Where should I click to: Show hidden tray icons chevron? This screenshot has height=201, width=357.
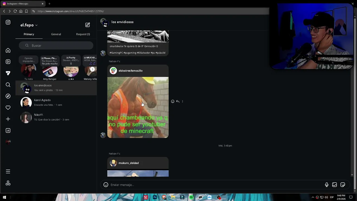[x=313, y=197]
